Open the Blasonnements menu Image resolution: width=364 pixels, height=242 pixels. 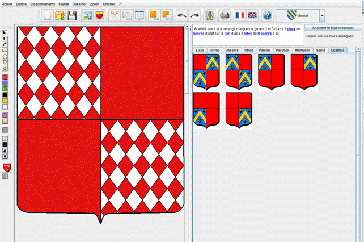point(43,4)
